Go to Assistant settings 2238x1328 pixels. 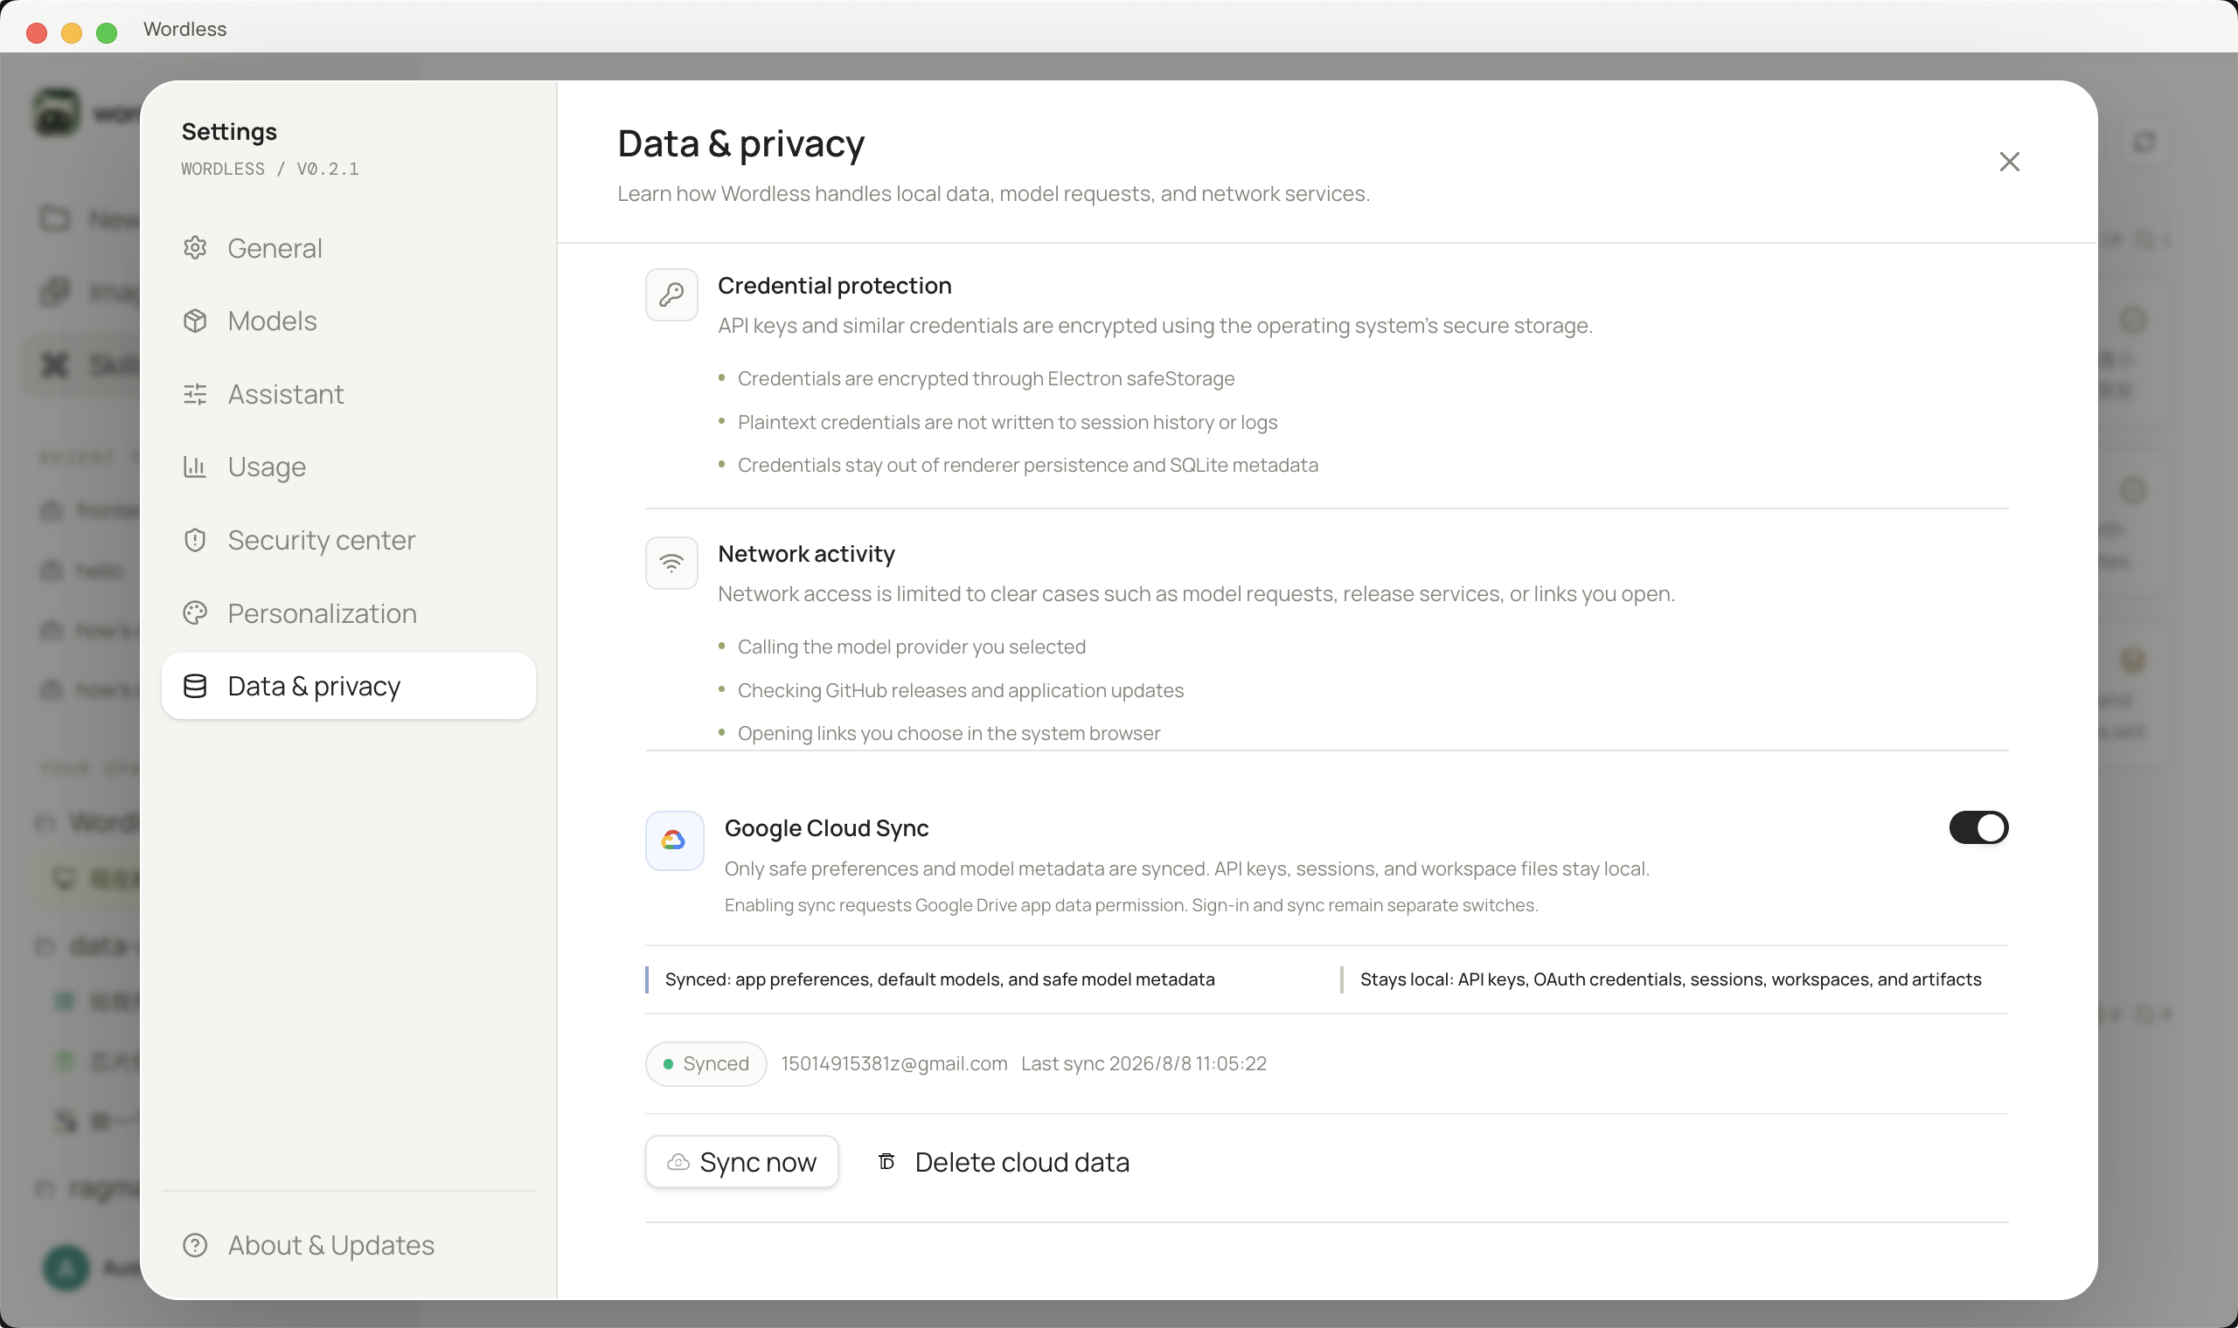348,394
